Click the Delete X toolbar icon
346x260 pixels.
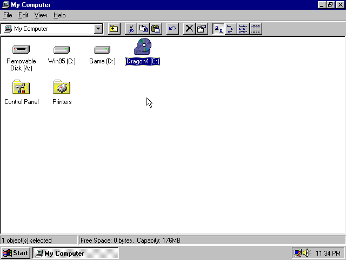189,29
